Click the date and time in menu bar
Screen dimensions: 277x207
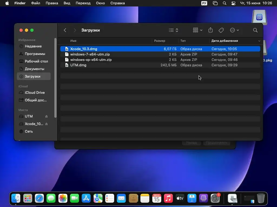point(256,3)
